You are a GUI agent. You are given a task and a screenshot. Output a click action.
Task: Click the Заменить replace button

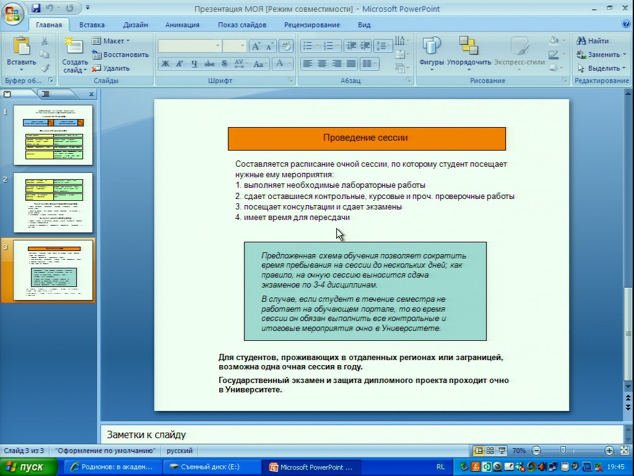coord(601,55)
